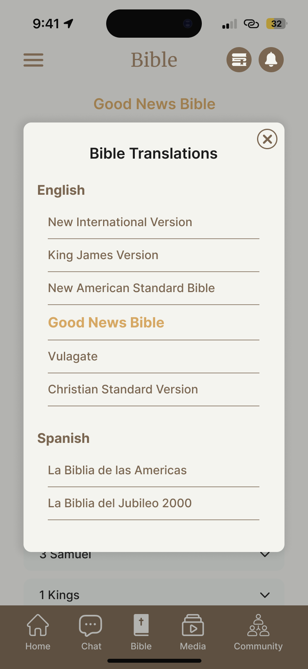Select New American Standard Bible

click(131, 288)
